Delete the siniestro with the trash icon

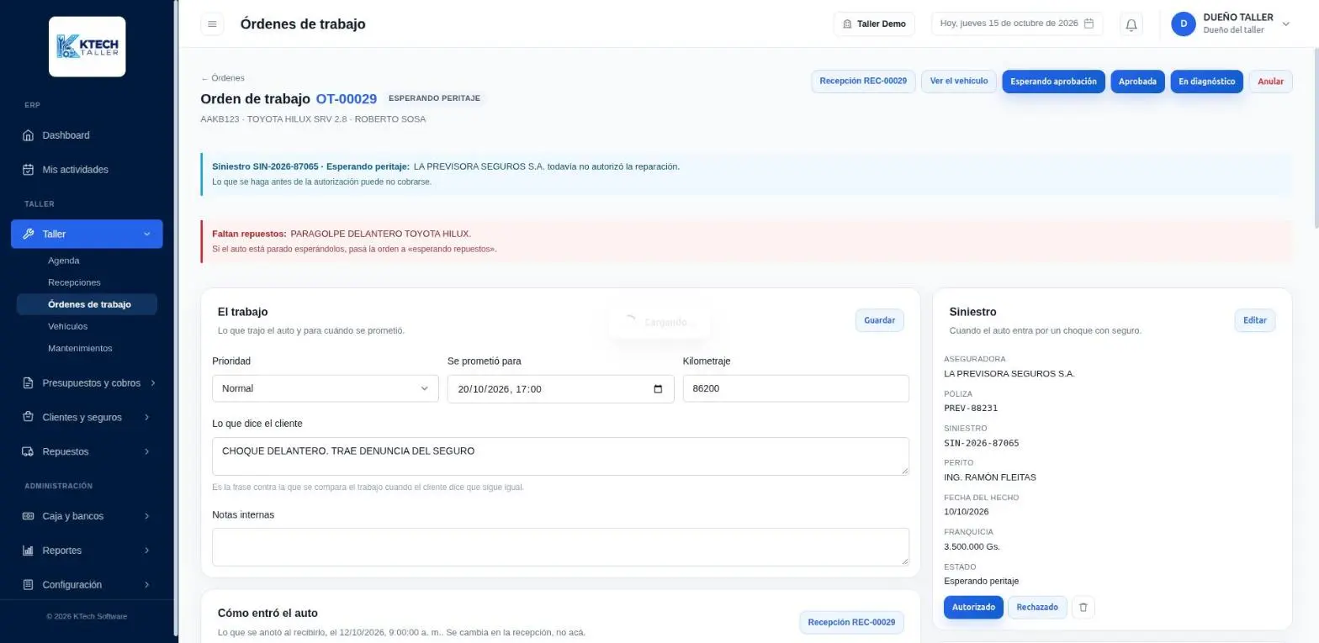1083,607
